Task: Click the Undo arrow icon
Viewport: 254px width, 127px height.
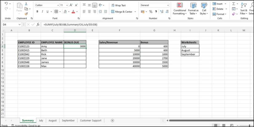Action: pyautogui.click(x=6, y=4)
